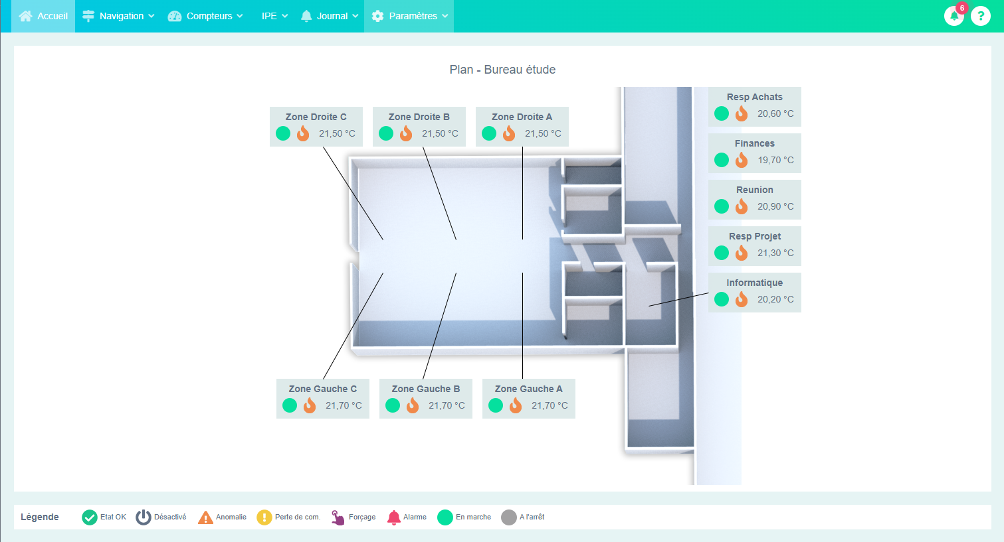
Task: Select the Resp Achats zone card
Action: point(754,98)
